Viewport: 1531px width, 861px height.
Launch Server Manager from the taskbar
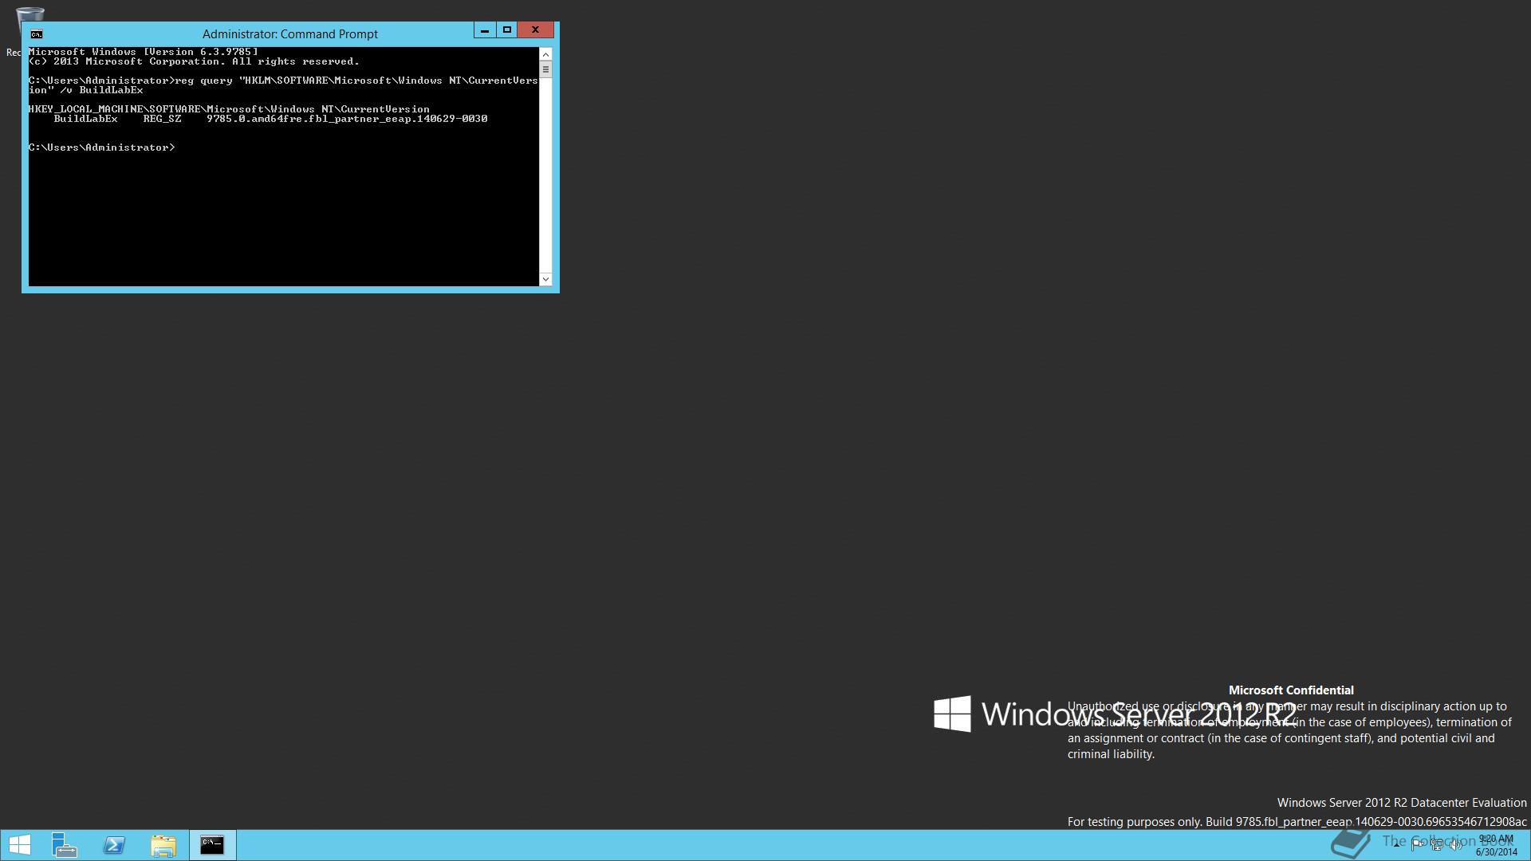pyautogui.click(x=65, y=845)
